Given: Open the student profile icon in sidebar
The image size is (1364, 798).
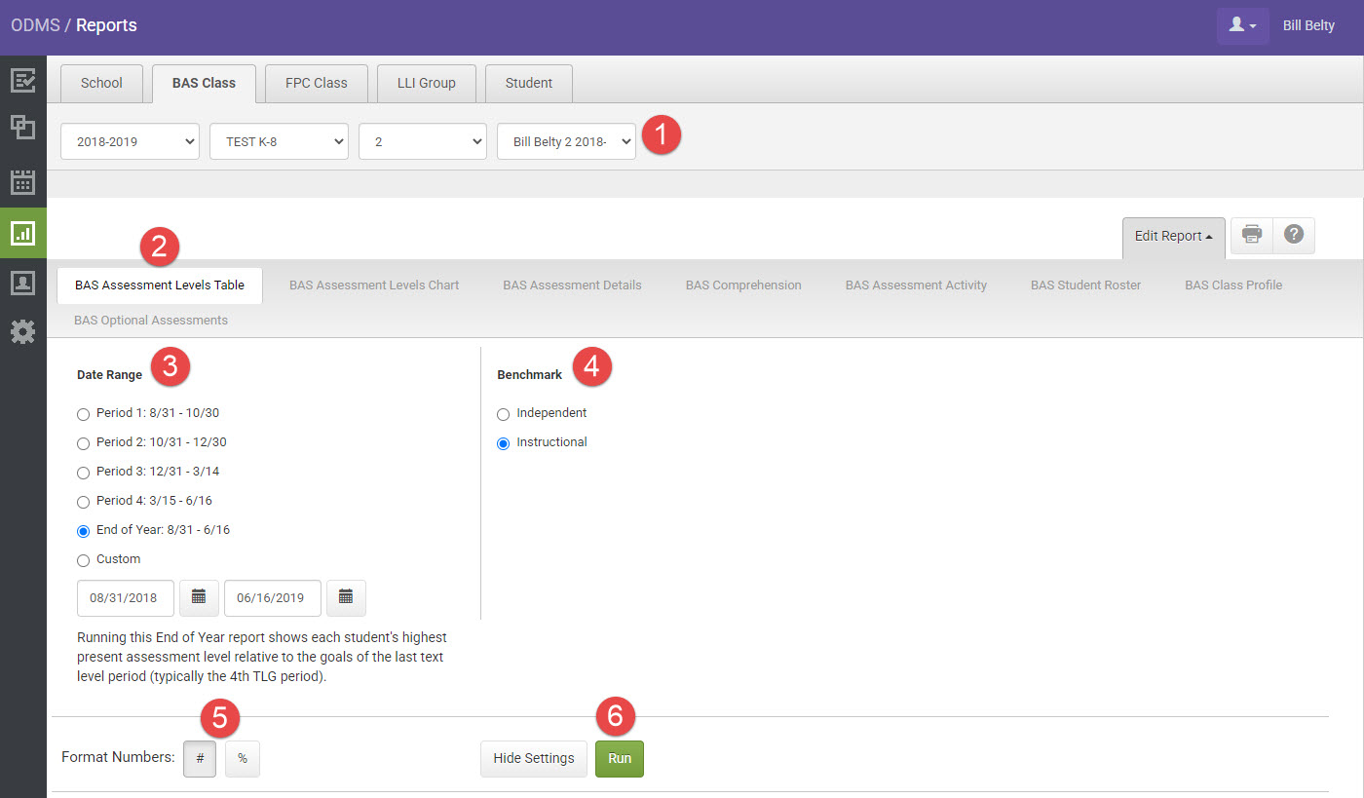Looking at the screenshot, I should tap(23, 284).
